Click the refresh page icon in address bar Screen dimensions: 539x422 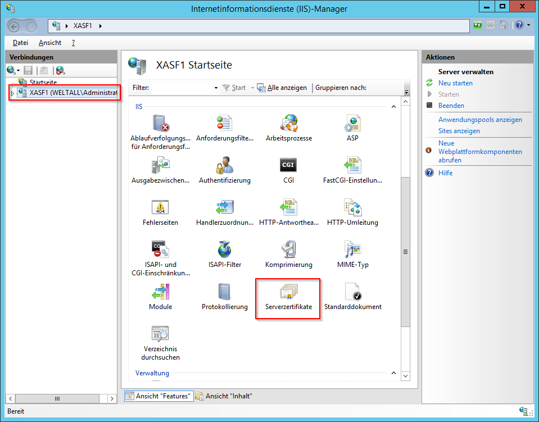click(478, 25)
